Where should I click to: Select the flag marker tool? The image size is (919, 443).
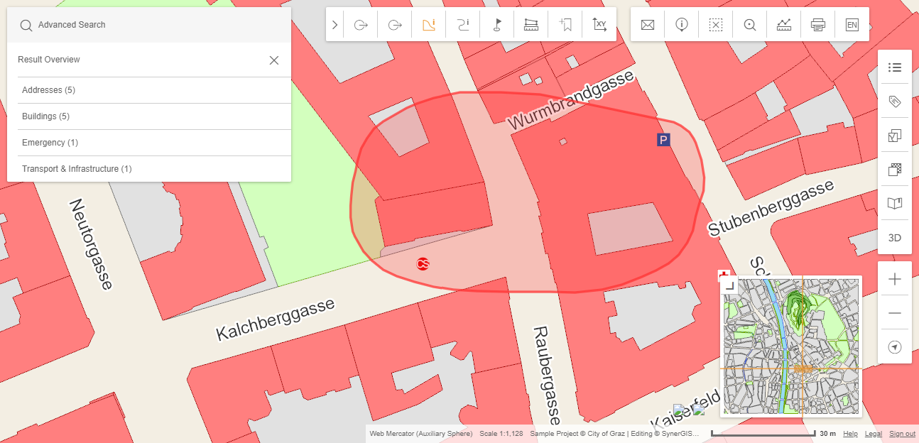point(497,24)
